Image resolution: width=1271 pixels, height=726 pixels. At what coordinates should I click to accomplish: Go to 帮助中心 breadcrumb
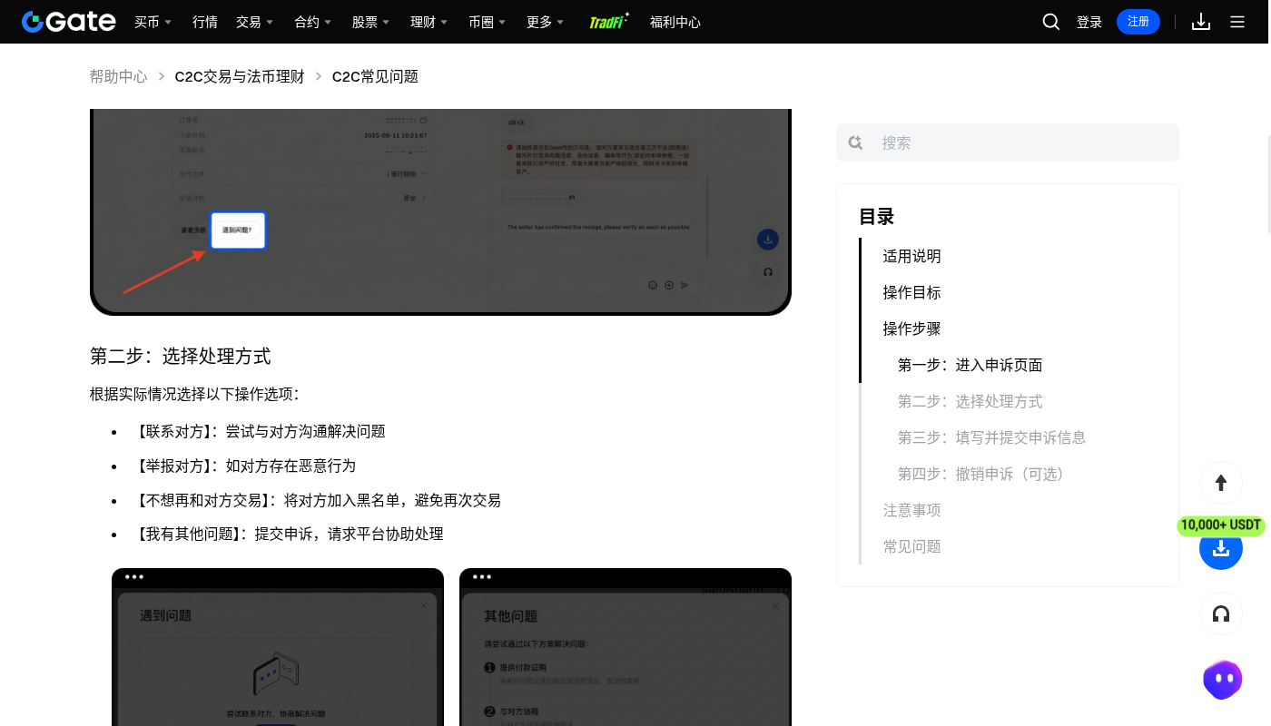118,76
